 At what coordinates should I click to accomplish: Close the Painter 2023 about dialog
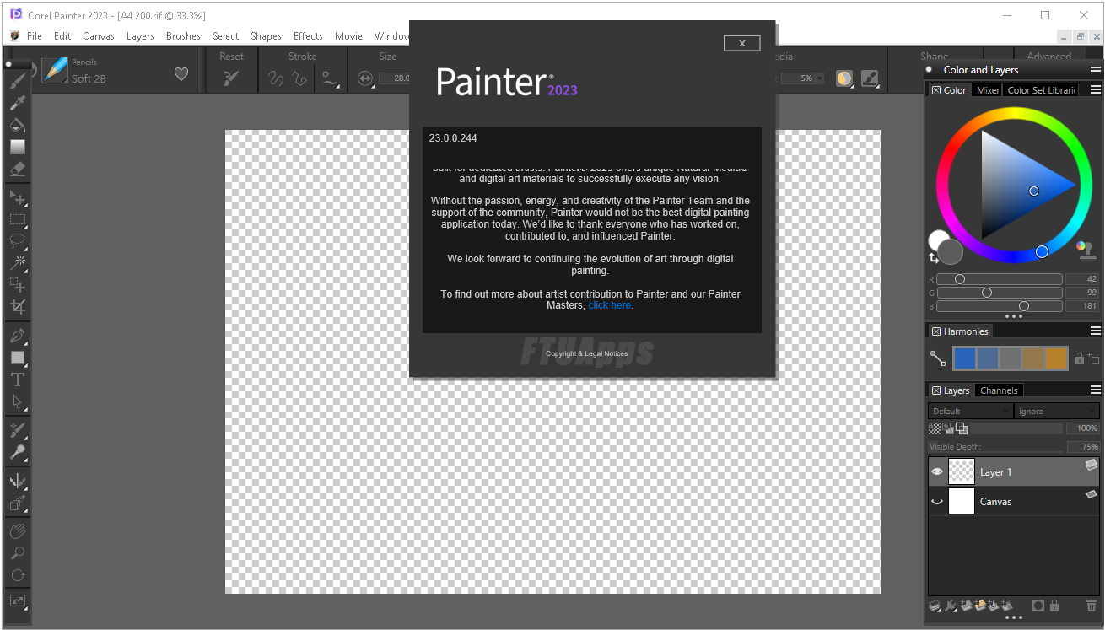(742, 43)
